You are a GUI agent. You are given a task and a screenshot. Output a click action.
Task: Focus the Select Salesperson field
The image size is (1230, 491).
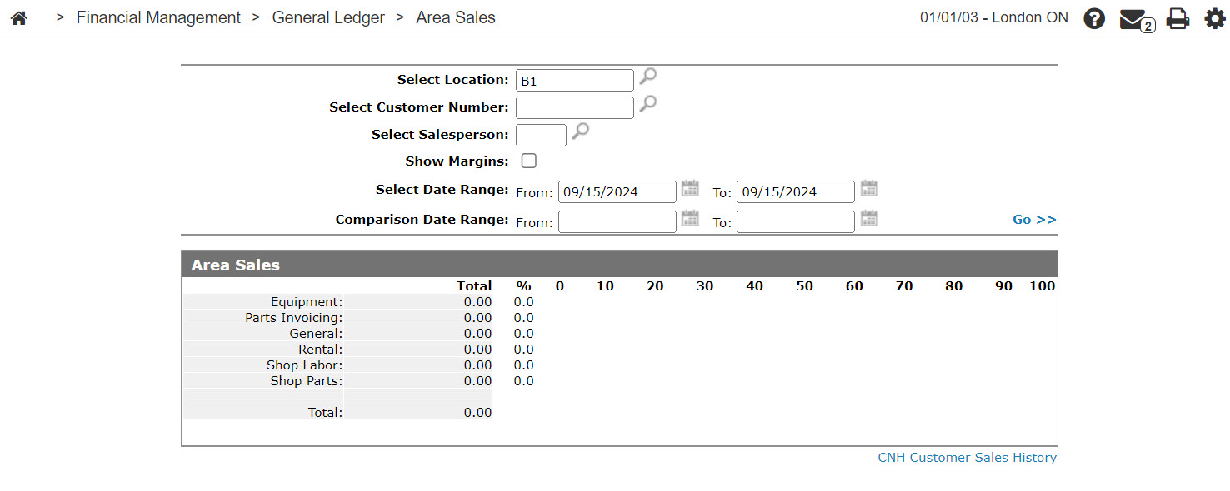(542, 135)
